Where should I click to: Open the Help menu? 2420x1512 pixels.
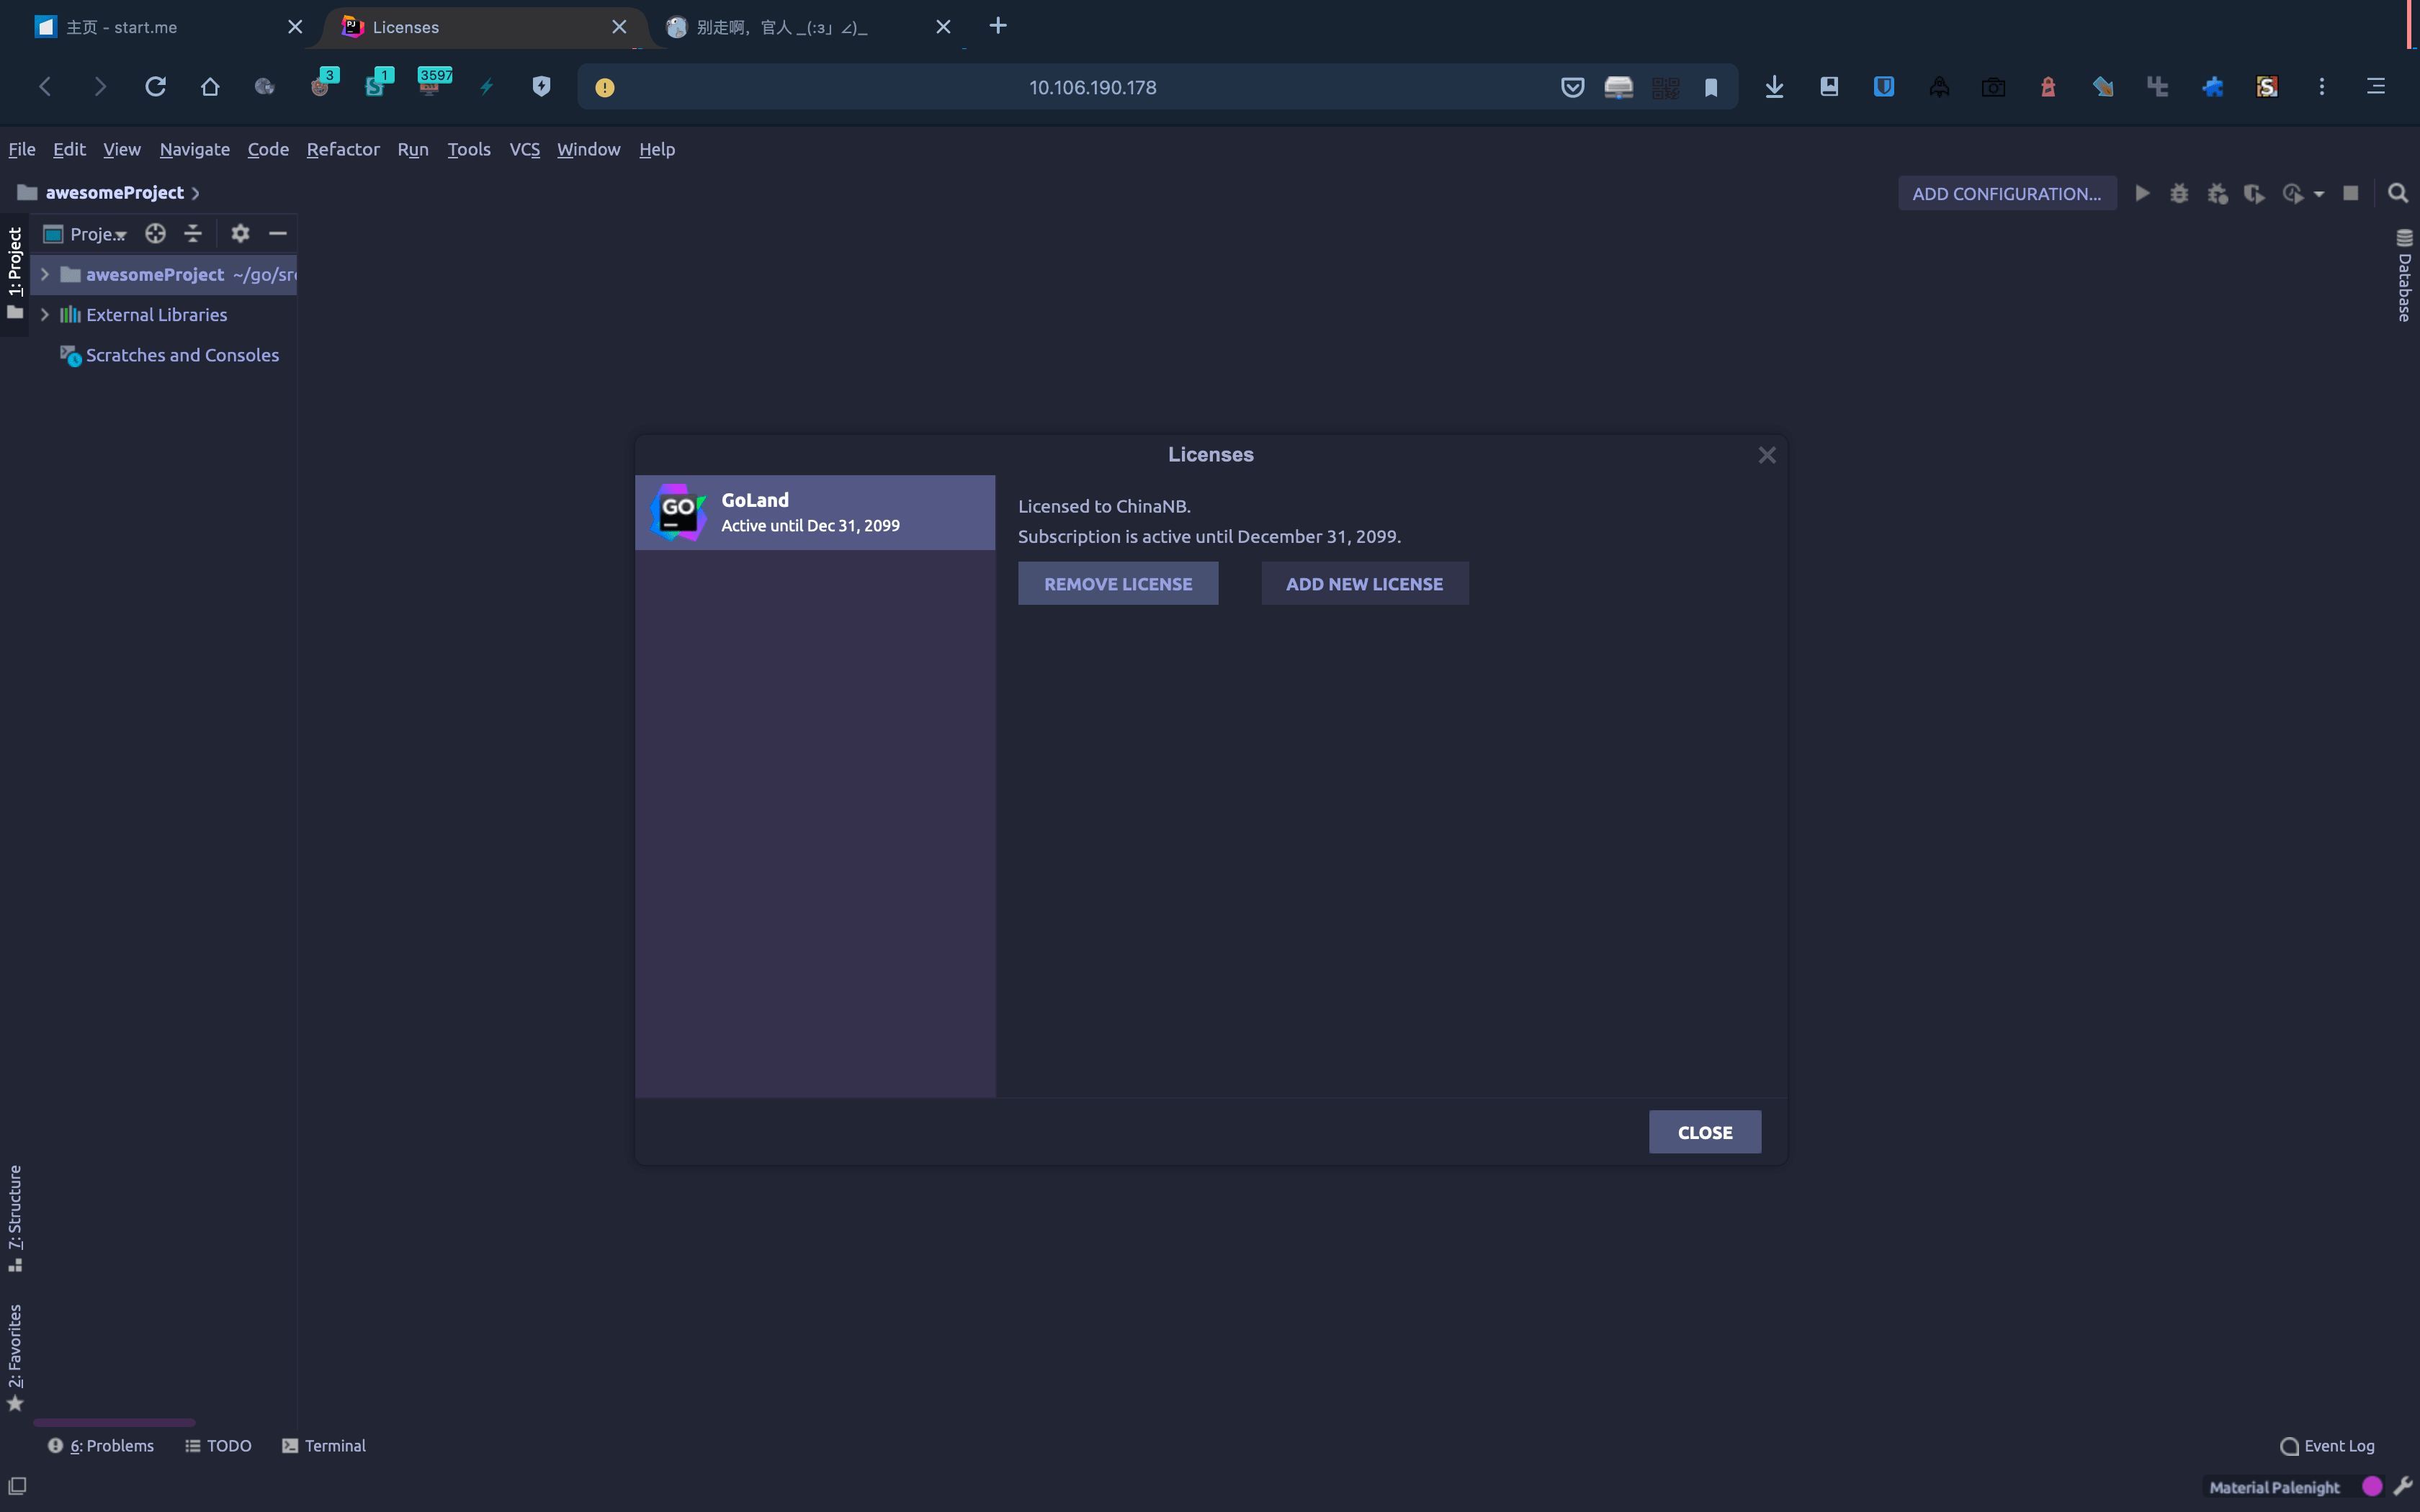click(x=657, y=149)
